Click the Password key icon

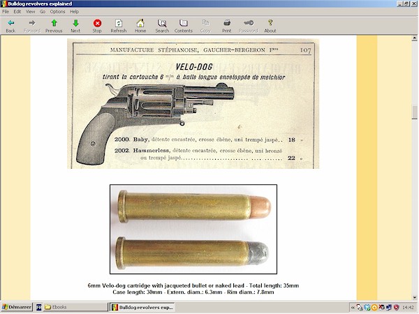pyautogui.click(x=248, y=26)
